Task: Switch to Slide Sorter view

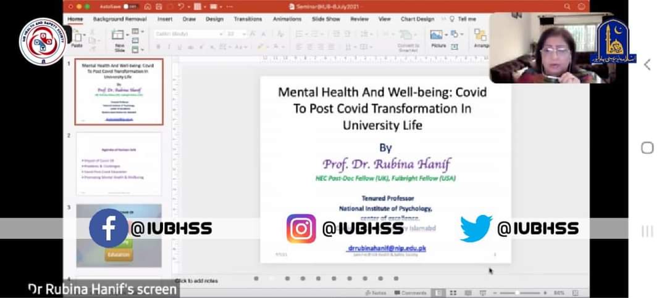Action: [453, 293]
